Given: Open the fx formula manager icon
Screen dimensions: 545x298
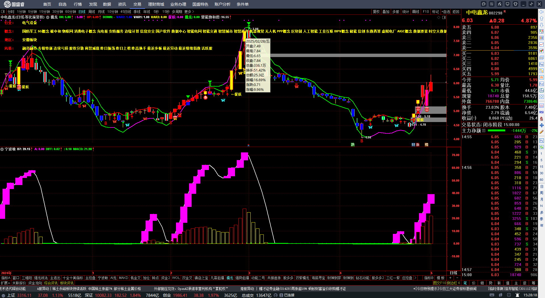Looking at the screenshot, I should pos(500,4).
